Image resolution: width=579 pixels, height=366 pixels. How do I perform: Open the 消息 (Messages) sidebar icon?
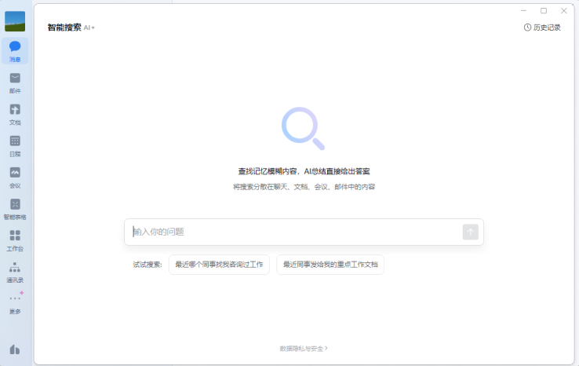click(x=15, y=50)
